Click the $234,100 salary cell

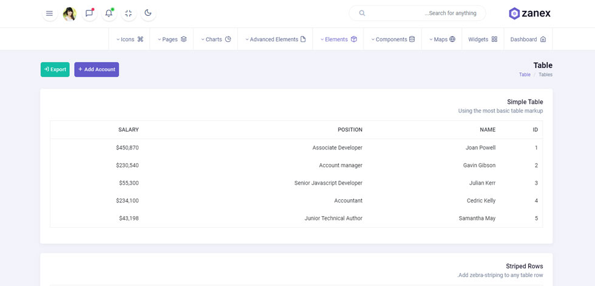click(127, 200)
